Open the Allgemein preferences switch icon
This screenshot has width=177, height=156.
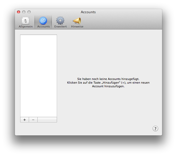tap(25, 21)
